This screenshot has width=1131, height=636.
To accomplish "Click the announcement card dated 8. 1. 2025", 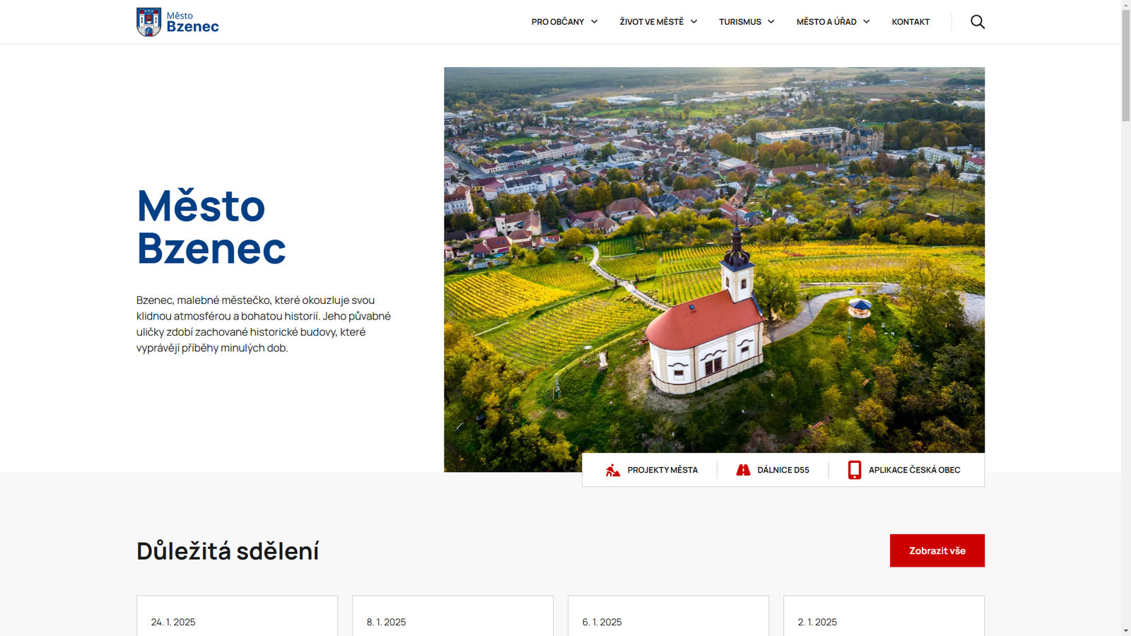I will [x=452, y=618].
